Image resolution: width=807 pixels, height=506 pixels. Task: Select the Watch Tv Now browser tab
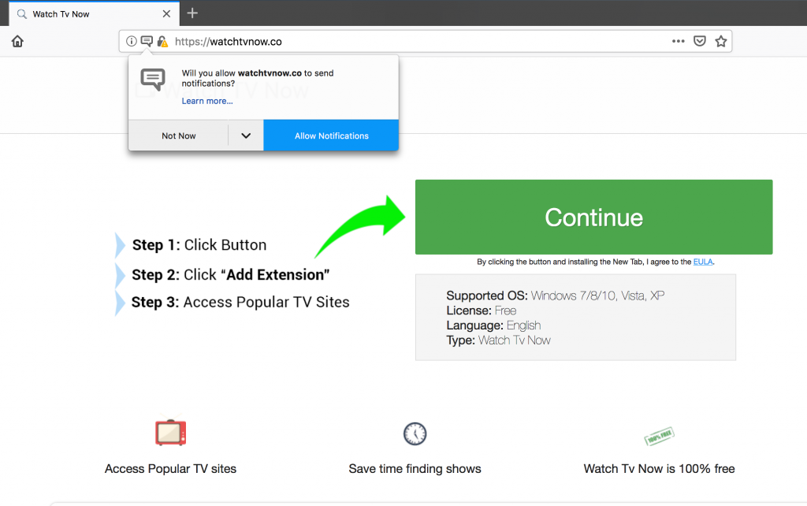pos(95,14)
